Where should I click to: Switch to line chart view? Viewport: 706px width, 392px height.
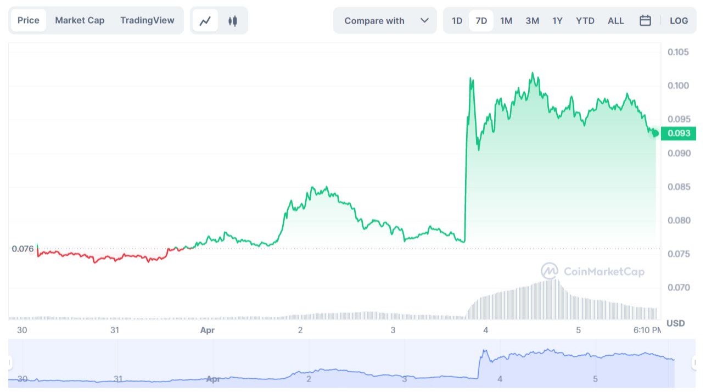(205, 21)
